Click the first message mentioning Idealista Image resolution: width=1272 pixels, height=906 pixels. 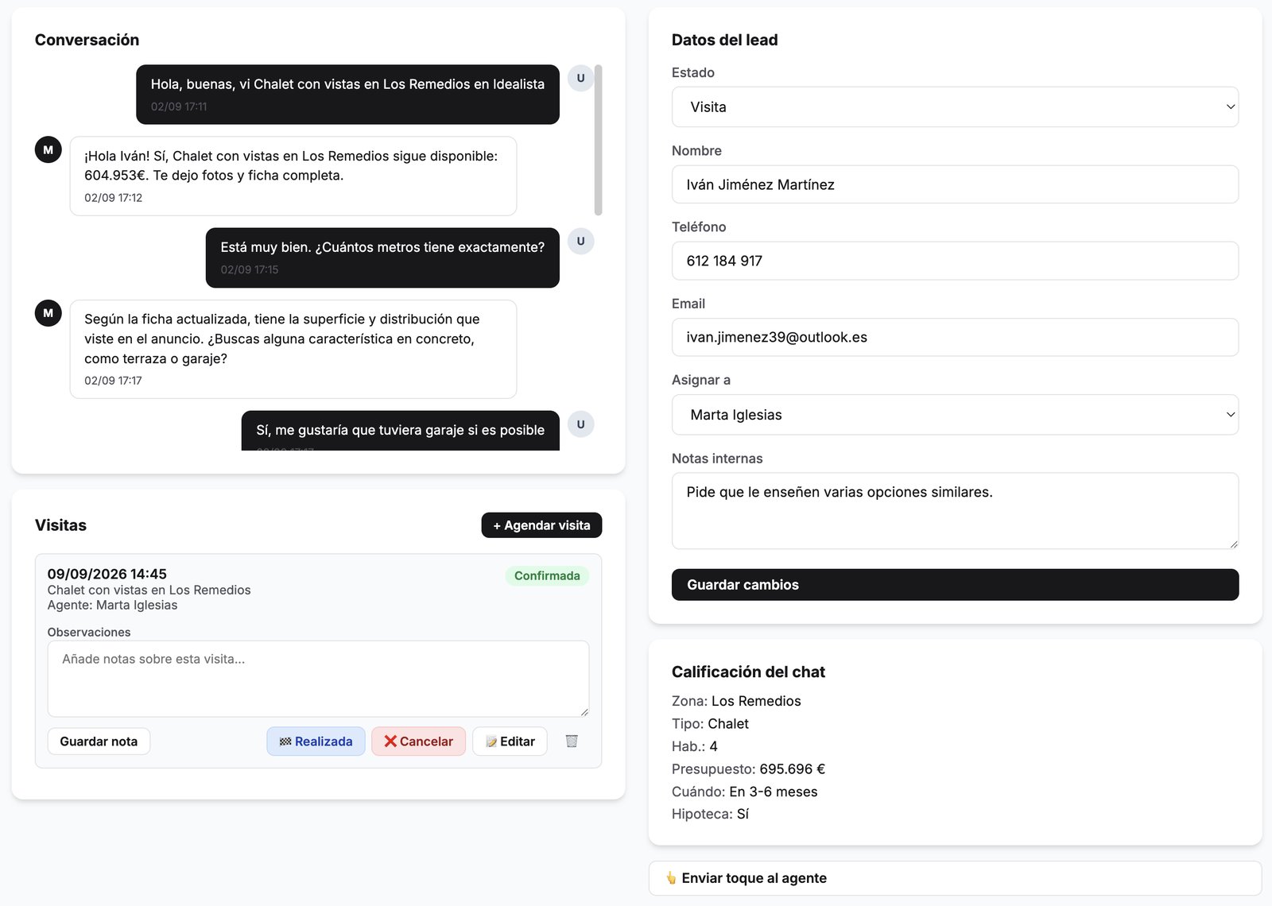pos(347,95)
